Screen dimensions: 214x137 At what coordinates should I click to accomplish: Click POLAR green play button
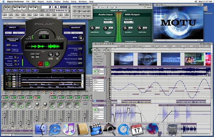click(x=47, y=64)
